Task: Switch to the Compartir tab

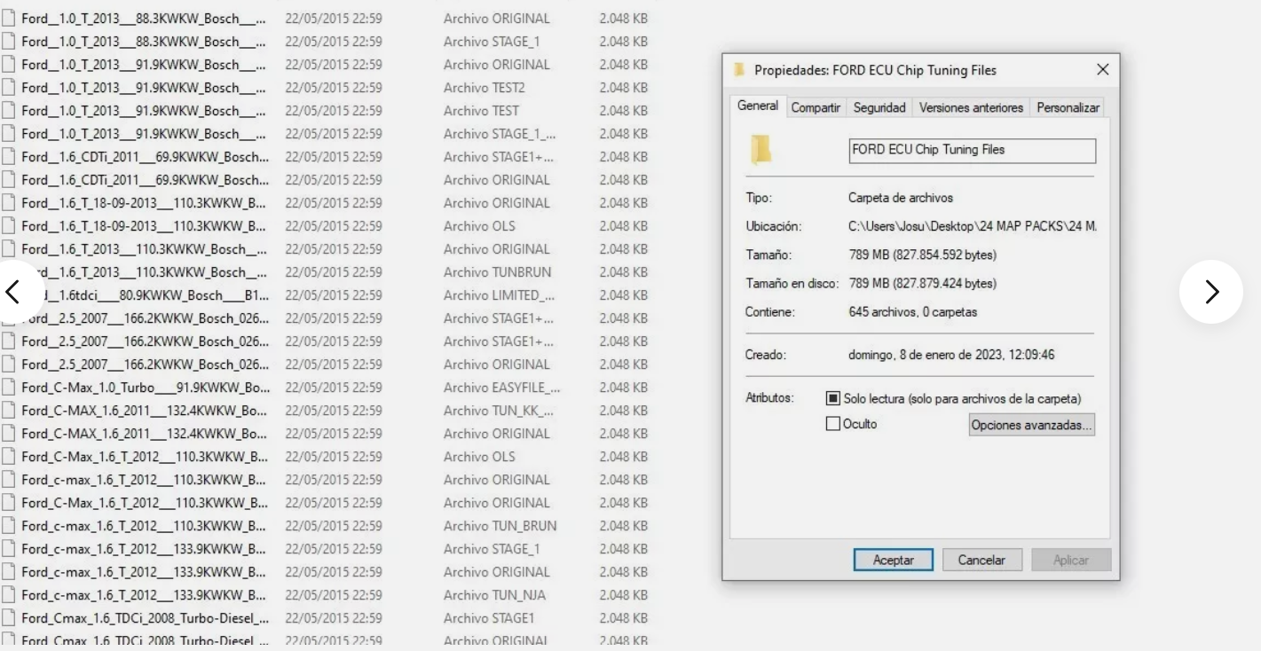Action: pos(816,106)
